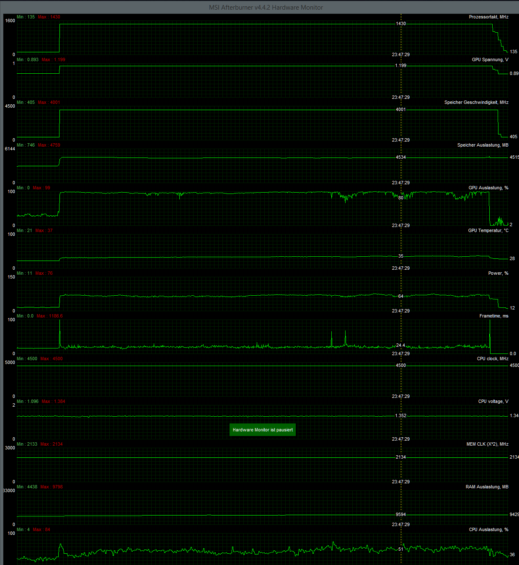The image size is (519, 565).
Task: Click the 'Min : 746' value
Action: (x=26, y=145)
